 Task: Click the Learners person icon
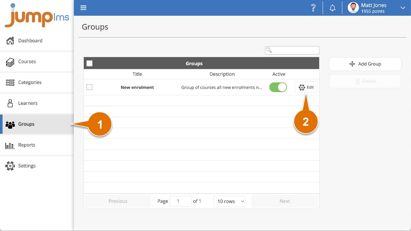click(x=10, y=103)
